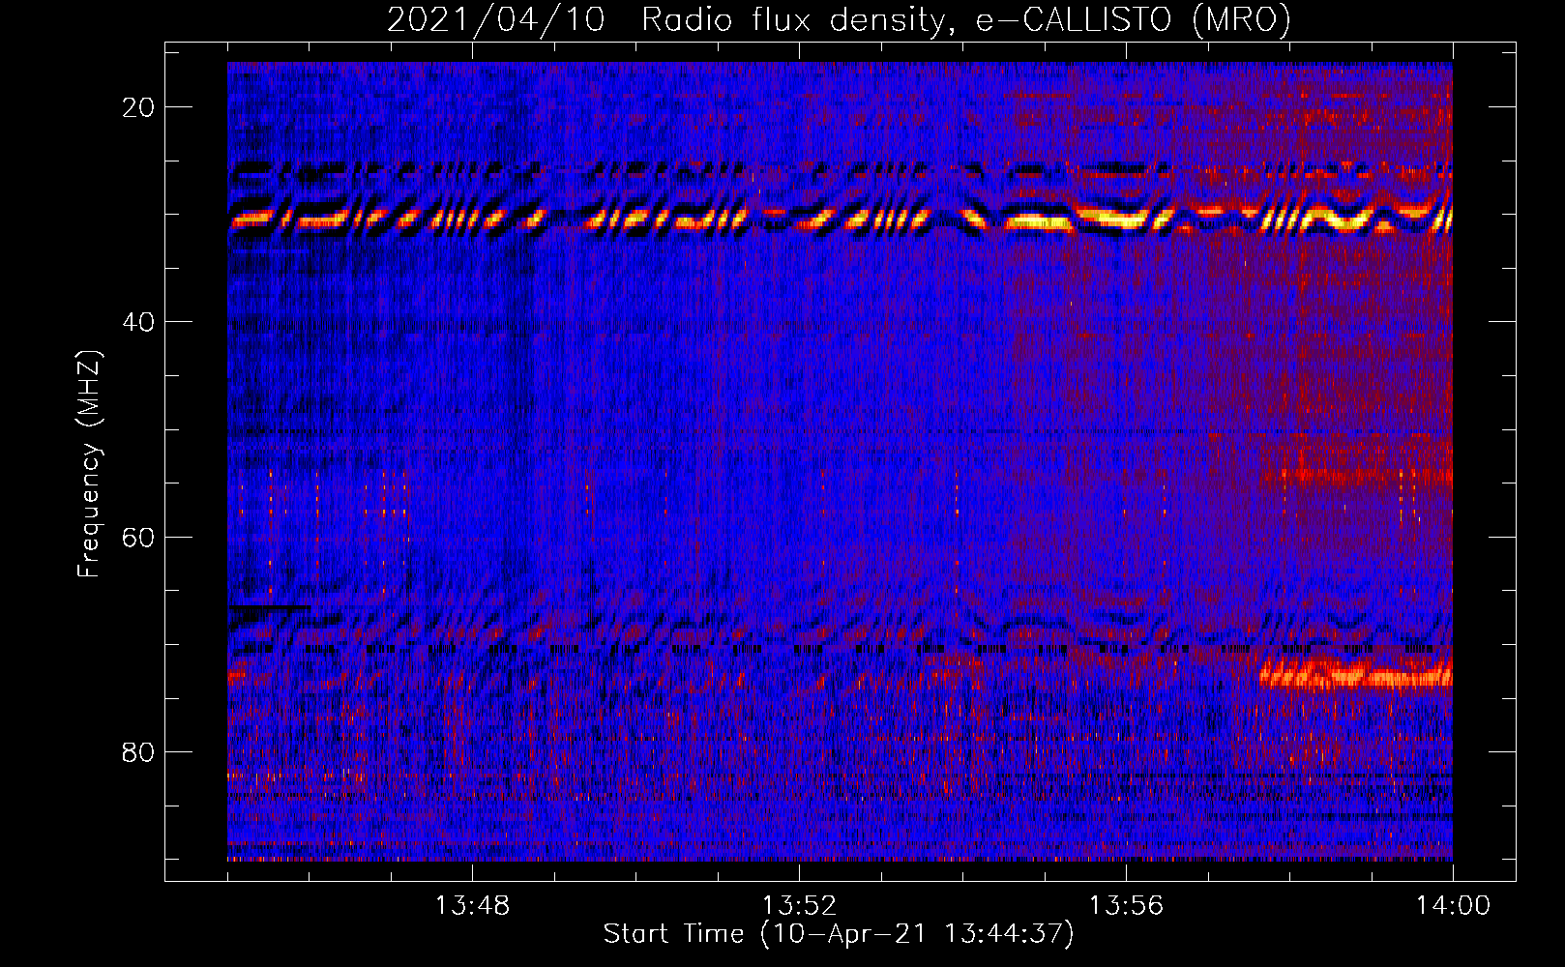The image size is (1565, 967).
Task: Select the 'Frequency (MHZ)' y-axis label
Action: click(89, 465)
